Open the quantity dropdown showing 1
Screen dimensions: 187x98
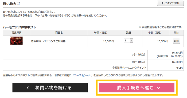[x=128, y=41]
